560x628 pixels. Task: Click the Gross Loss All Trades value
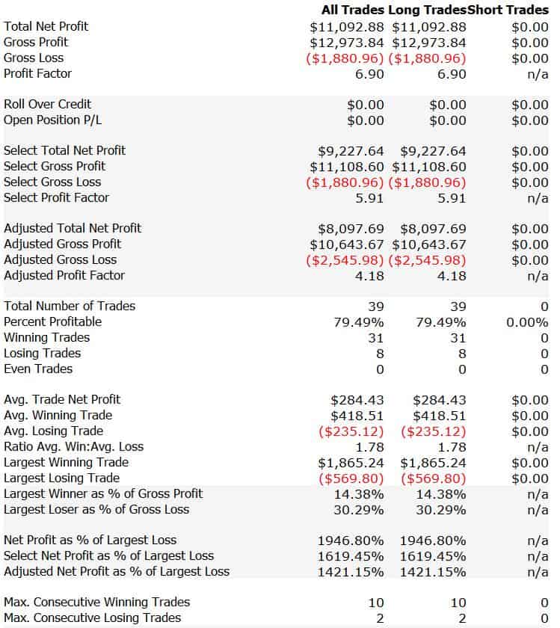tap(345, 58)
